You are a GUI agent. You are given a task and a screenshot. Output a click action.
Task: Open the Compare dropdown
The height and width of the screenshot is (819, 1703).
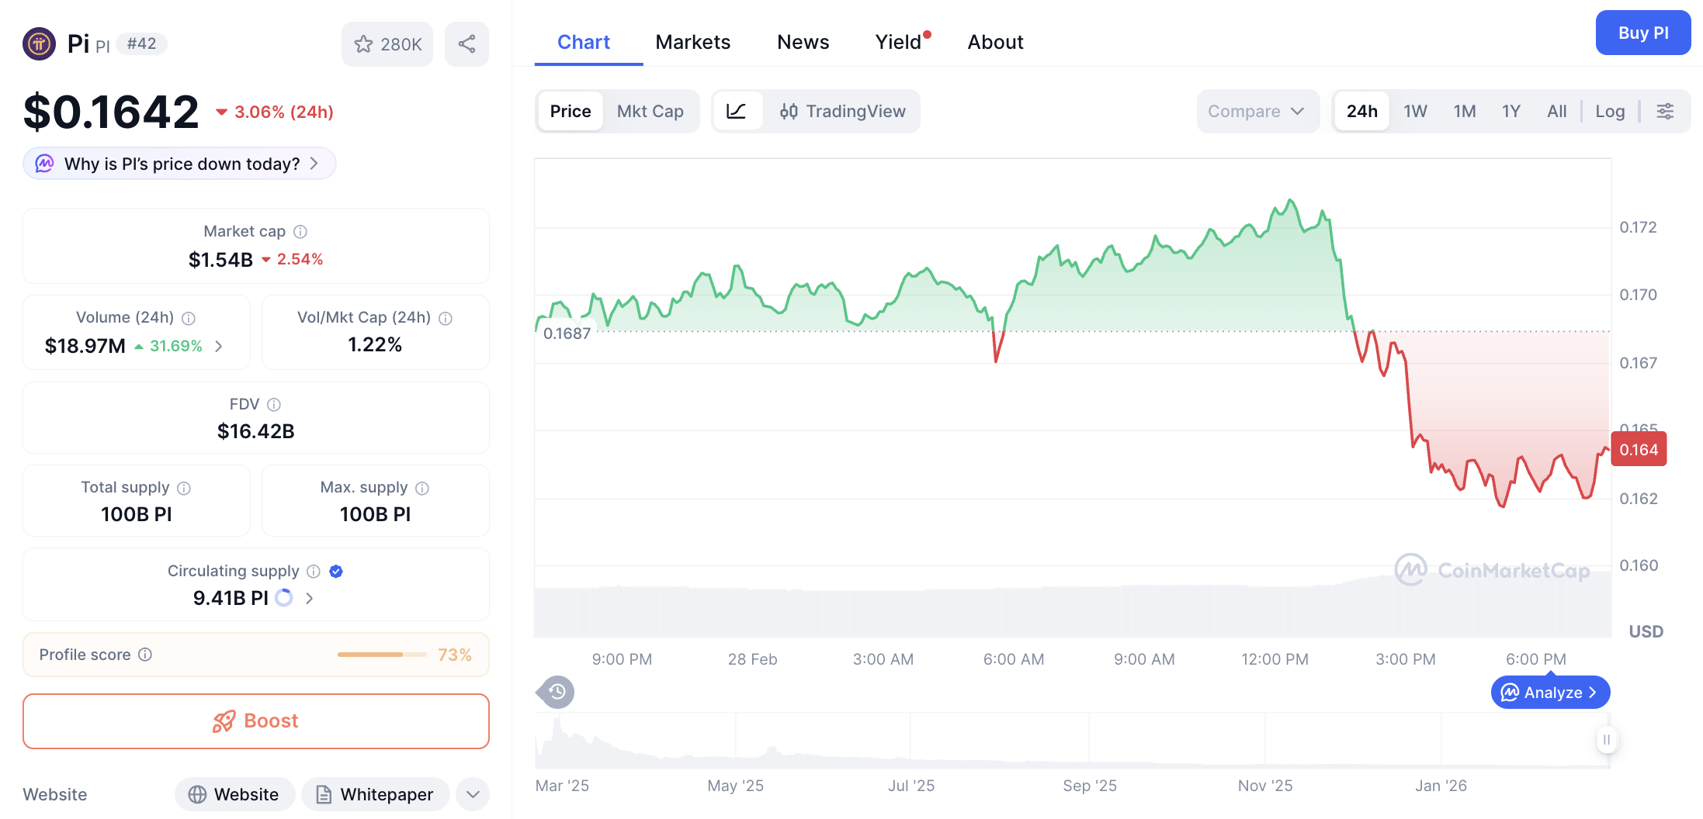coord(1257,111)
